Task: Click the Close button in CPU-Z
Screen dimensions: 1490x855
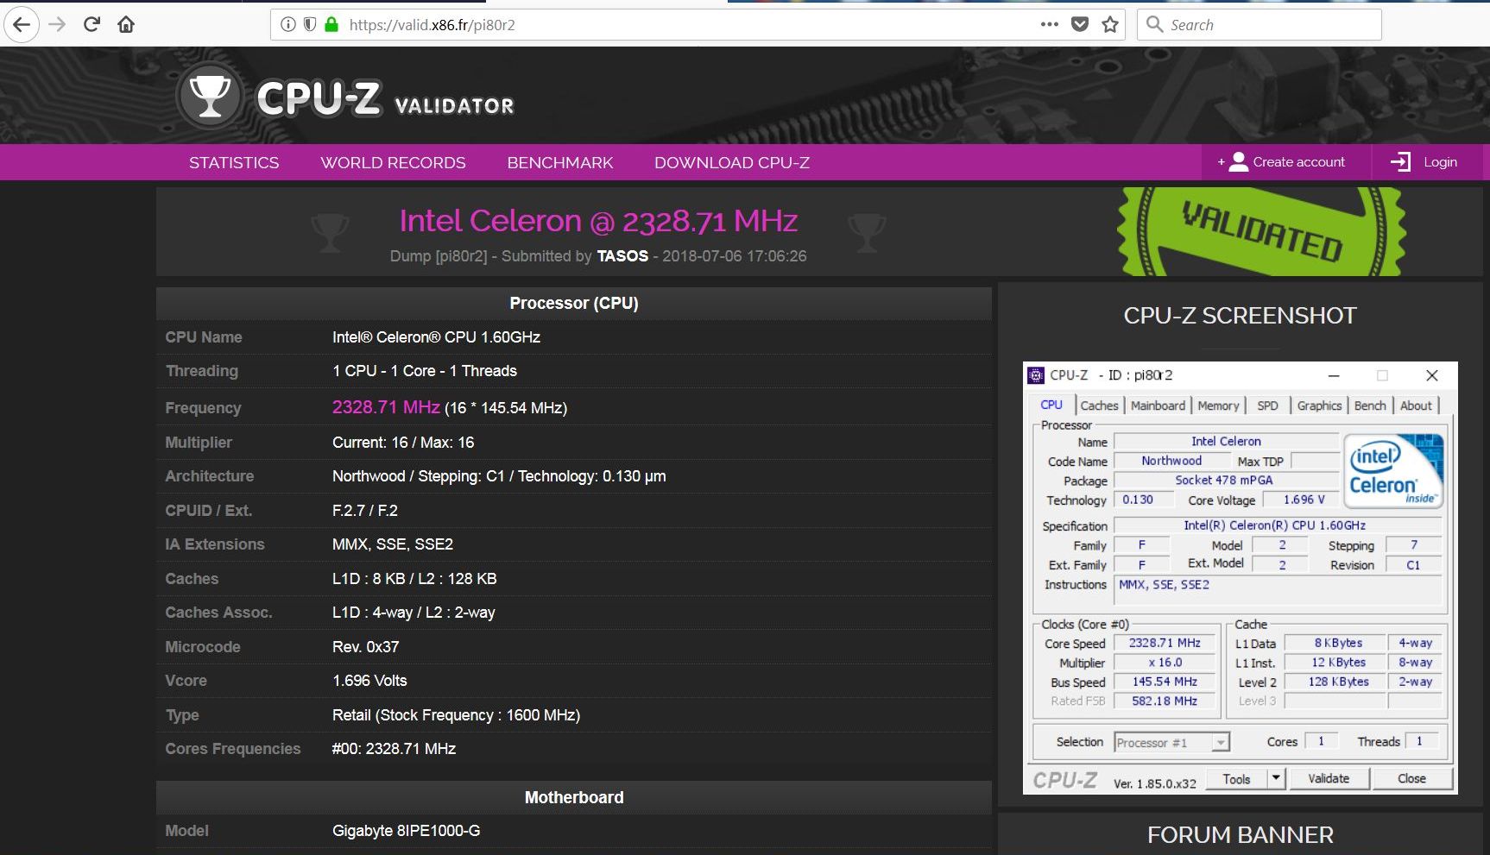Action: (1411, 779)
